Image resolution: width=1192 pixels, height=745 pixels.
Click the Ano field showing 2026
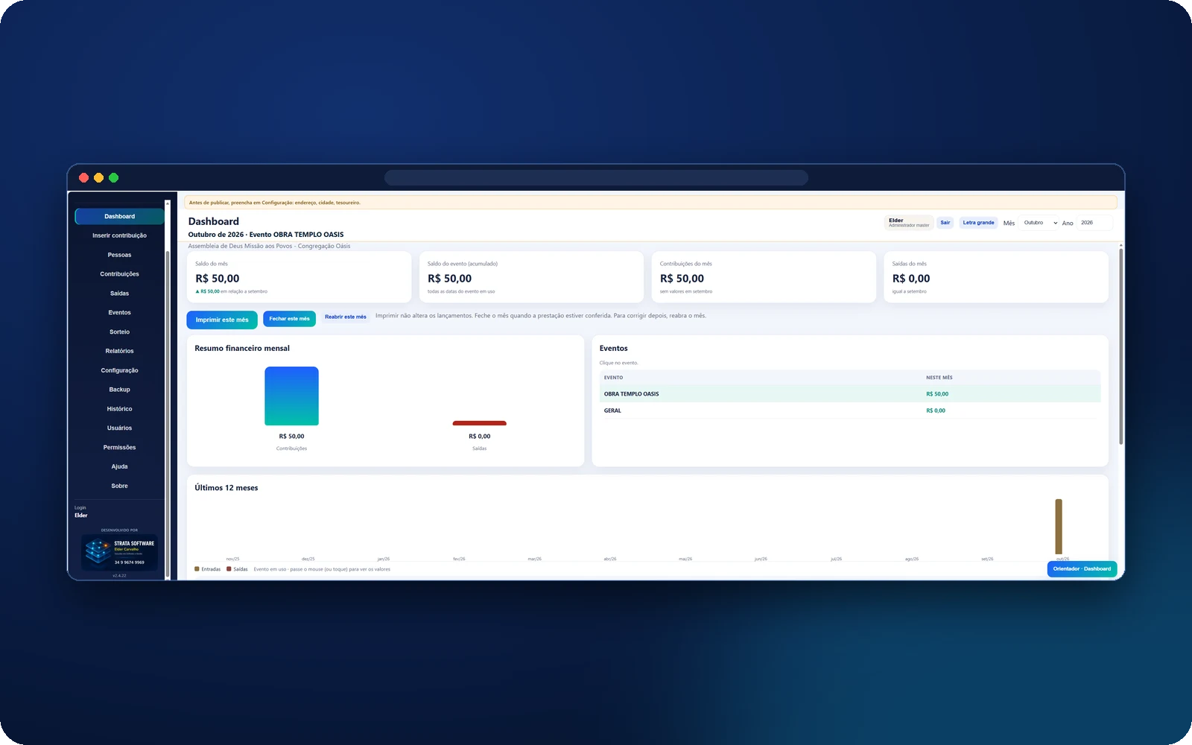click(x=1094, y=223)
